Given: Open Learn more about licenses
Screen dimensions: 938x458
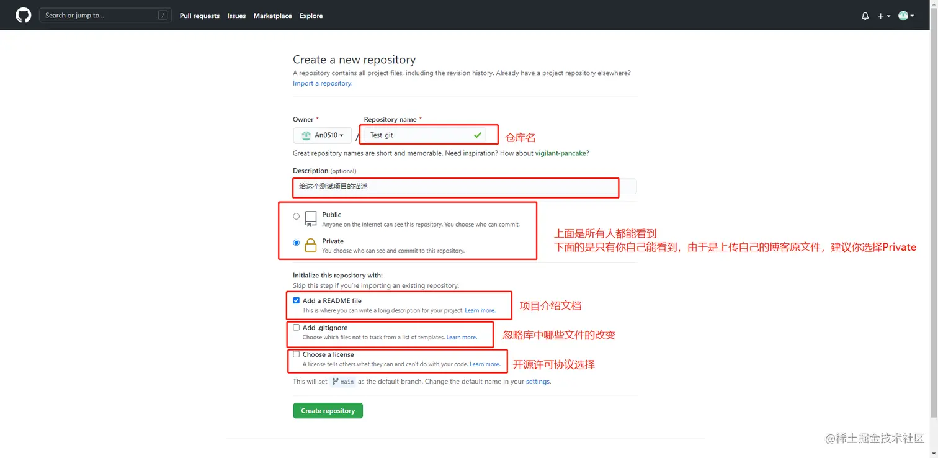Looking at the screenshot, I should (485, 364).
